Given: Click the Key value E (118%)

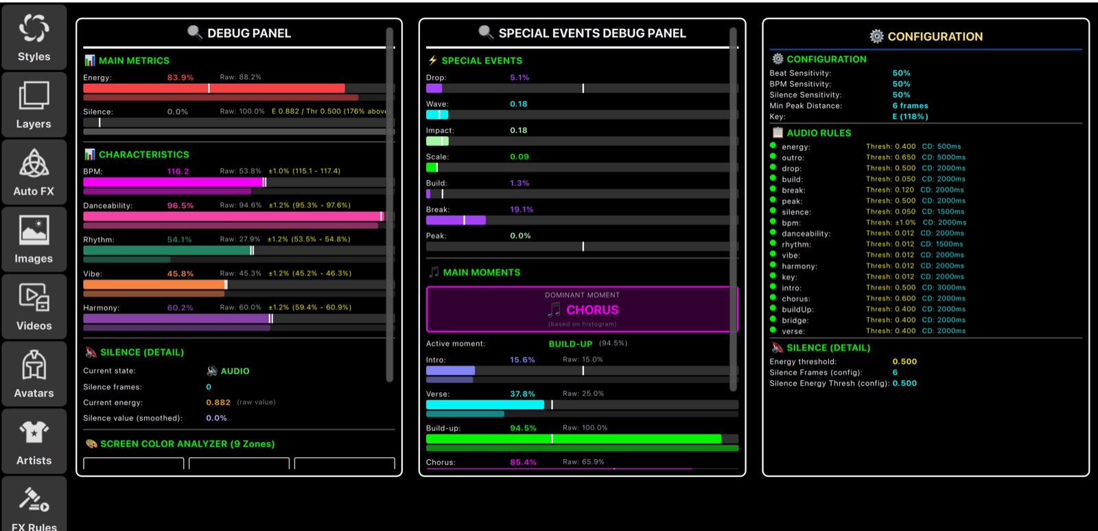Looking at the screenshot, I should (910, 117).
